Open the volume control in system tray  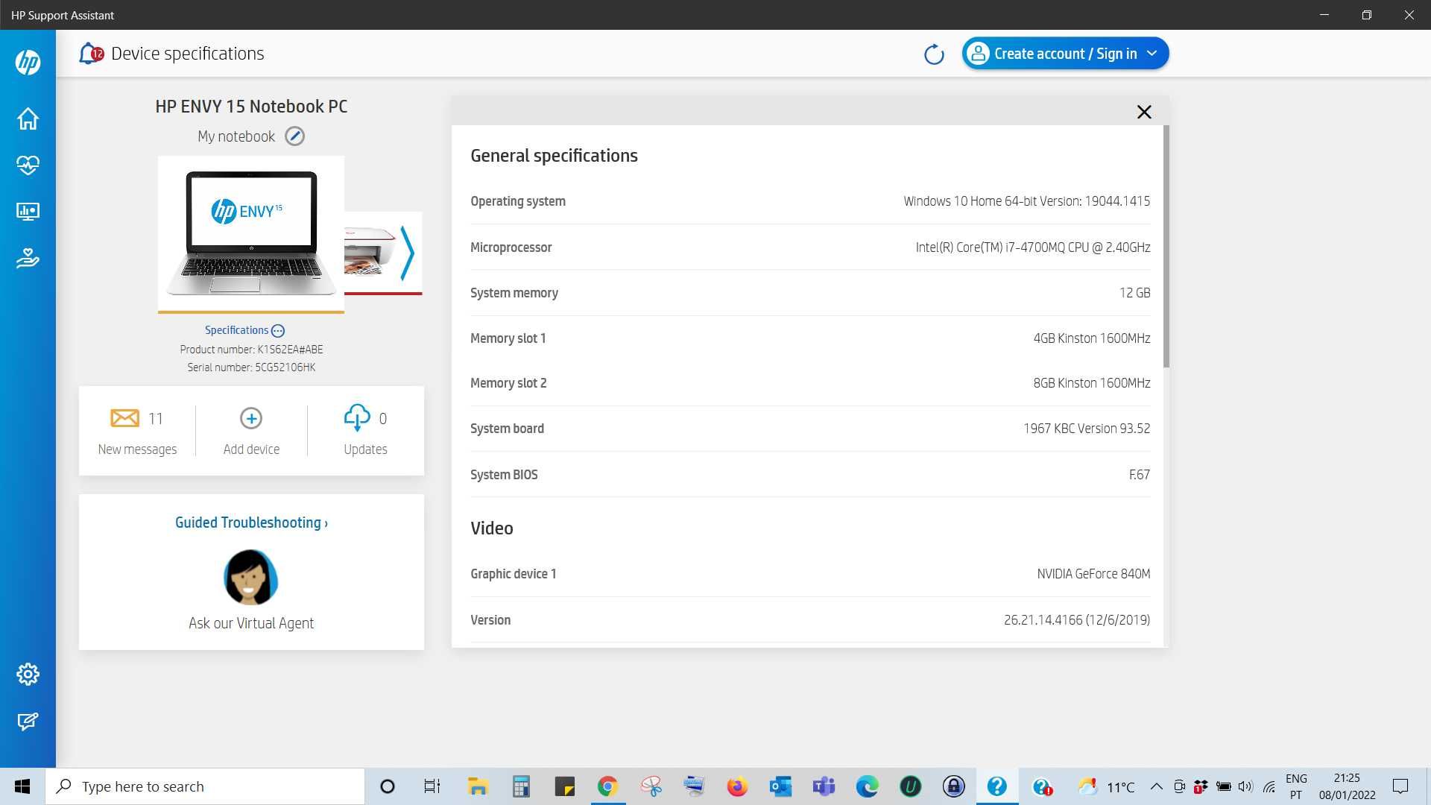click(x=1245, y=786)
